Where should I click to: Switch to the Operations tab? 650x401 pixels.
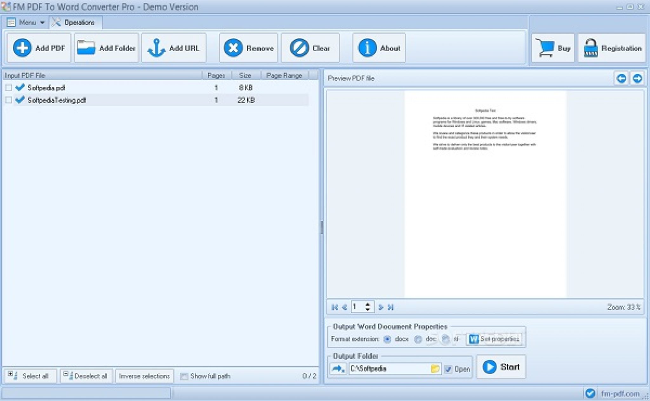pyautogui.click(x=75, y=23)
